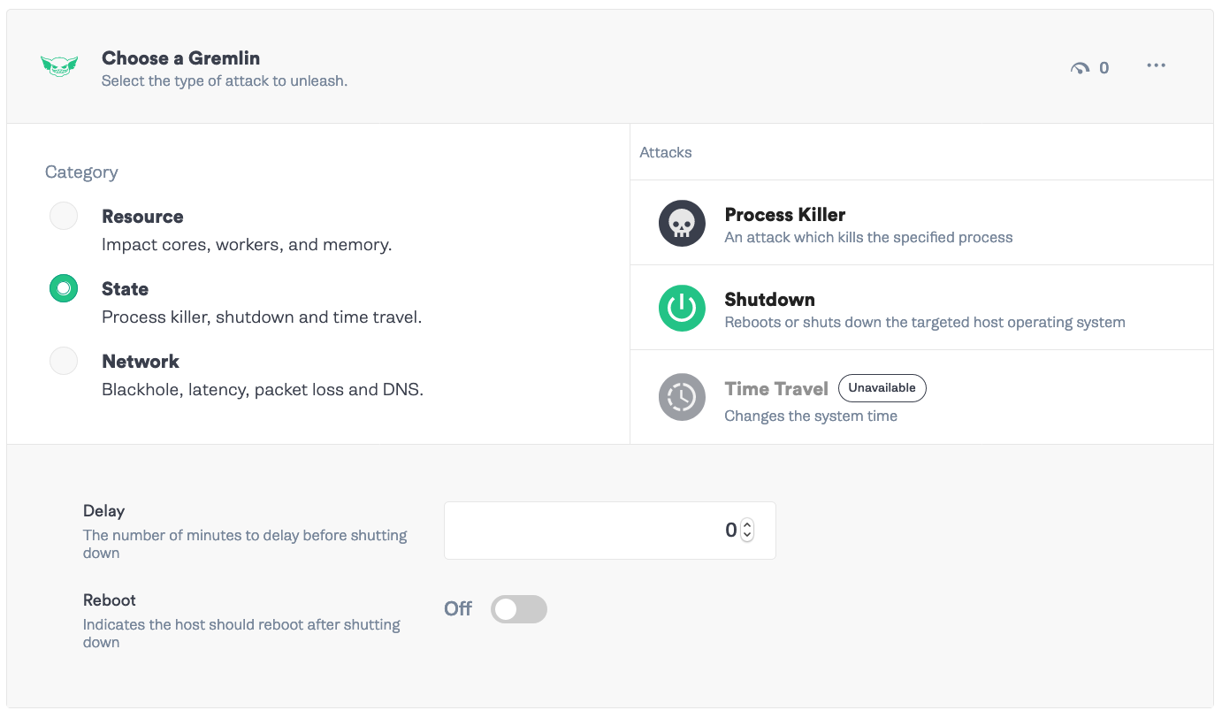The image size is (1222, 718).
Task: Click 'Changes the system time' description
Action: [x=811, y=416]
